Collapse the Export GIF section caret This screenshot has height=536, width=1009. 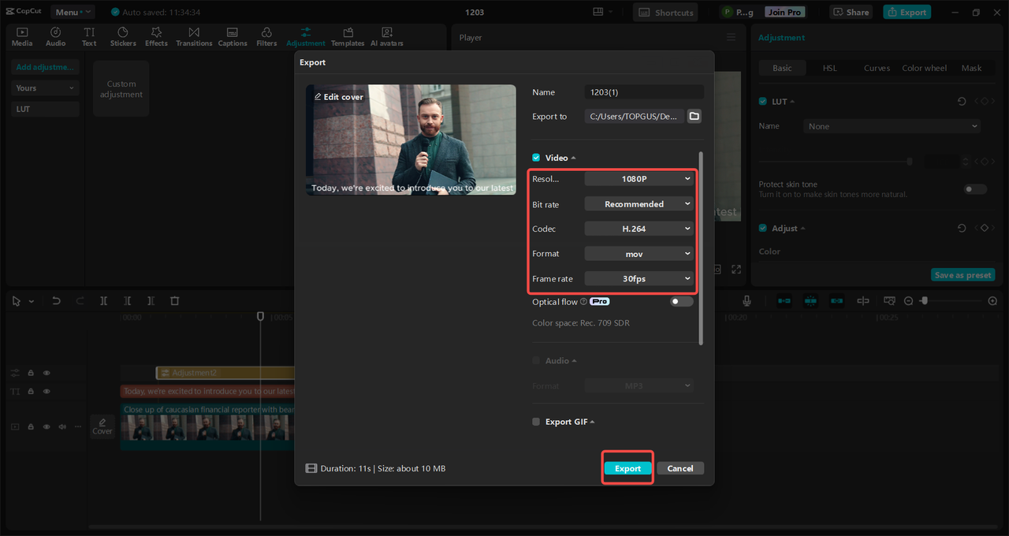[592, 422]
